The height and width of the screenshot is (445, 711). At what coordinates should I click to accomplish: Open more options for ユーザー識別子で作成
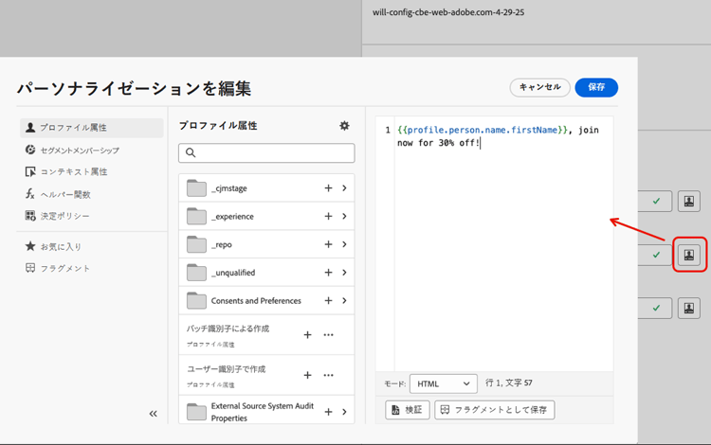(329, 375)
